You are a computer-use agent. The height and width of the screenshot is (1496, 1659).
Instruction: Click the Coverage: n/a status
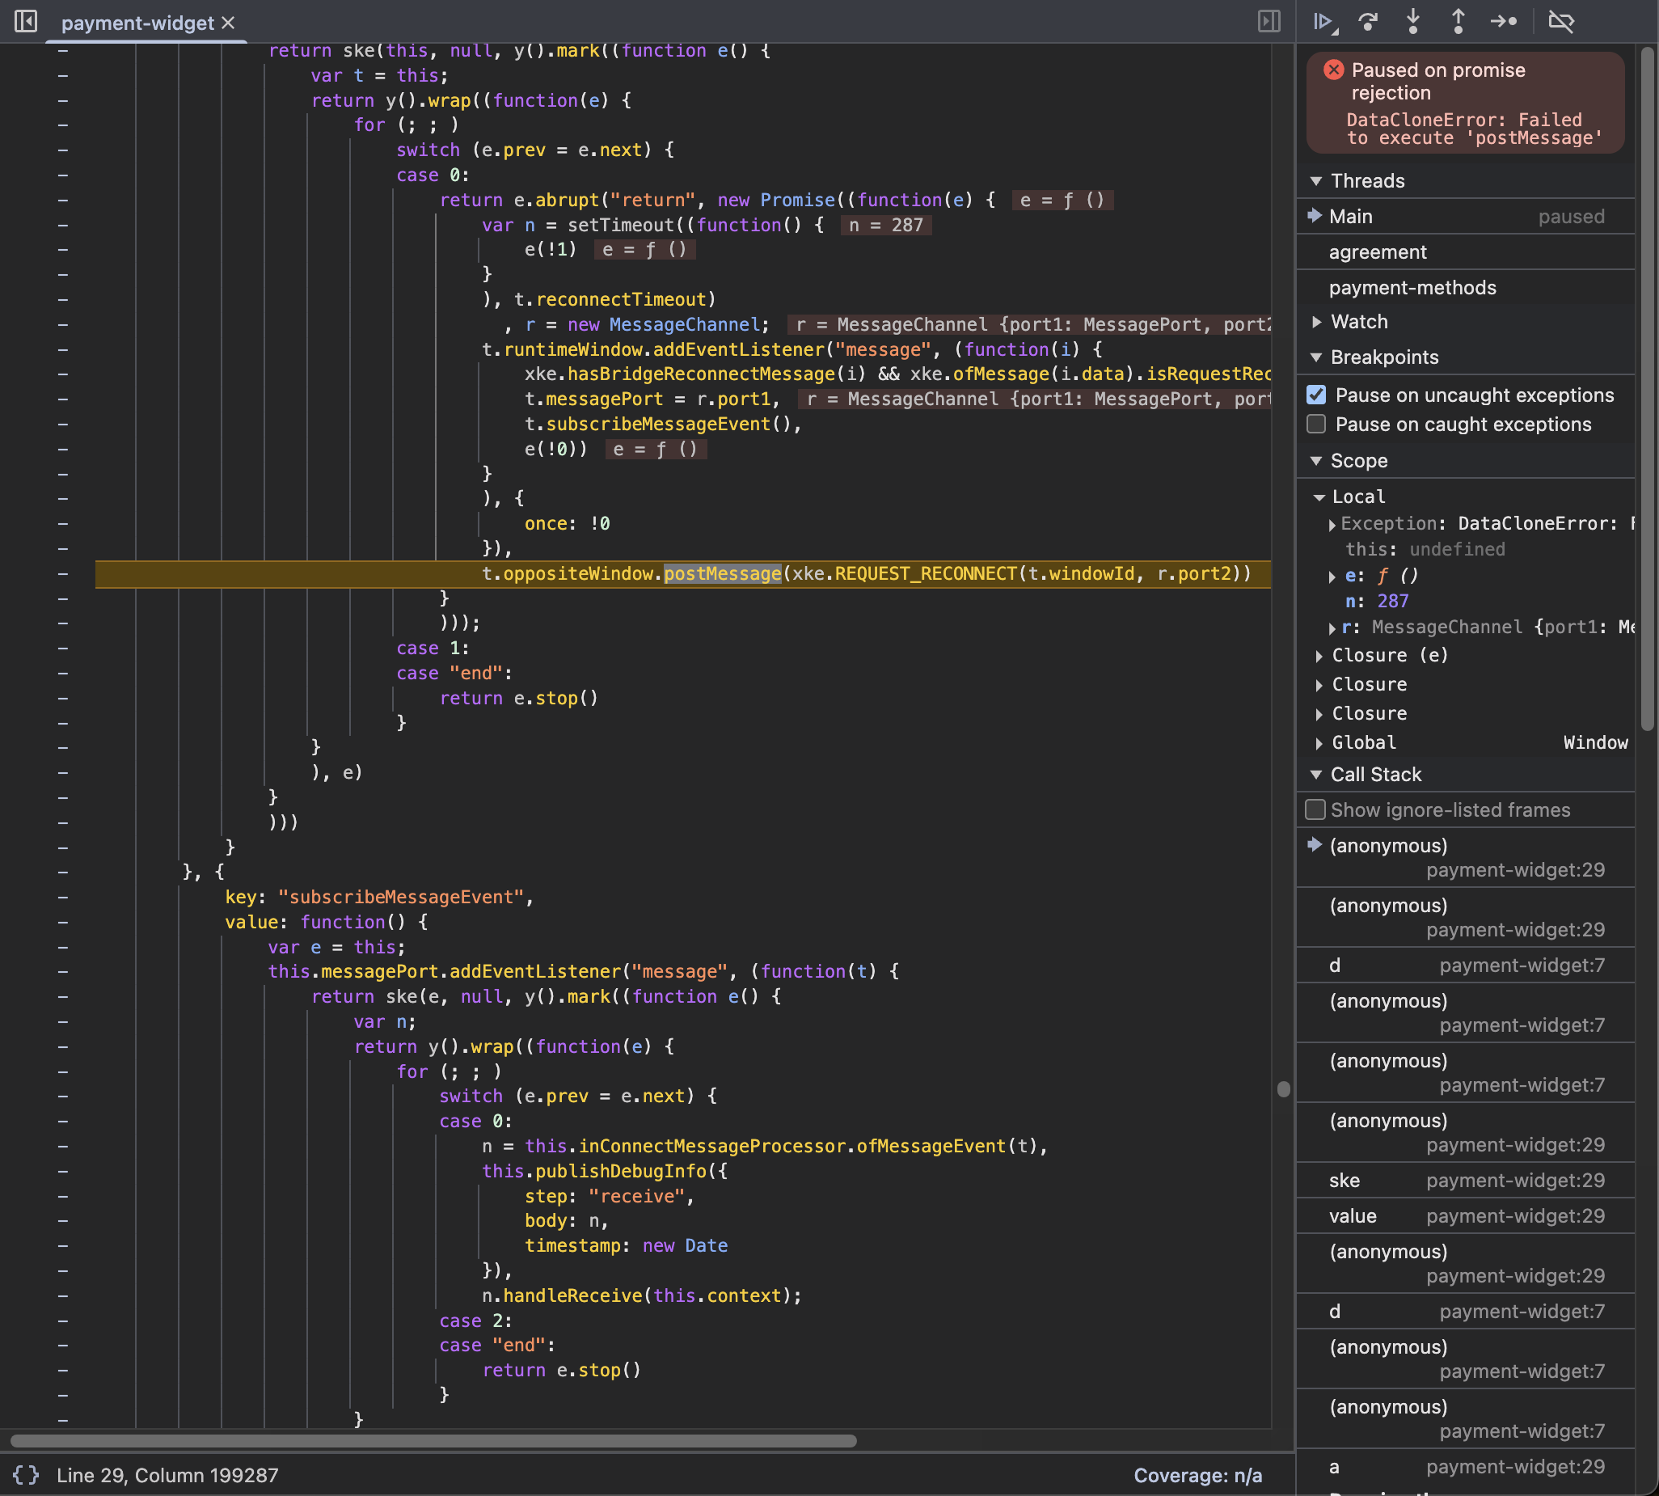(x=1197, y=1476)
